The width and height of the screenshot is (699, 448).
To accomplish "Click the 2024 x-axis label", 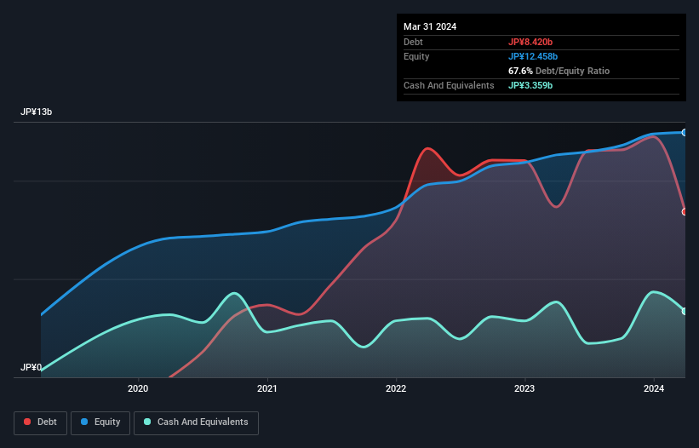I will tap(654, 388).
